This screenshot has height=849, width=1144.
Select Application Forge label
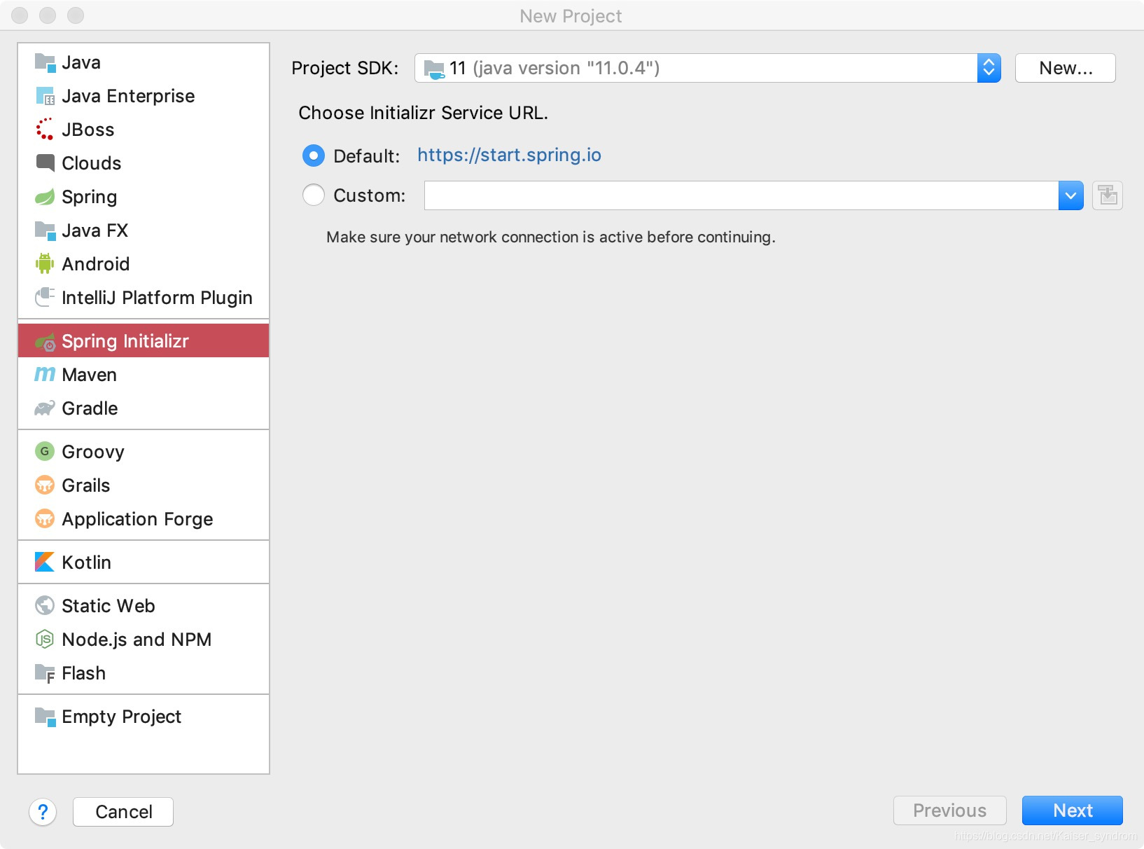[137, 519]
